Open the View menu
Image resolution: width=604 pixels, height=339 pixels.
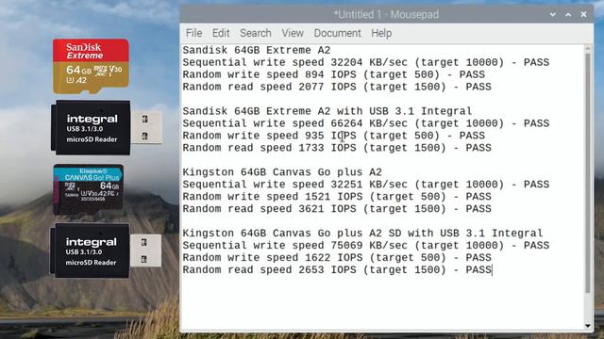(x=293, y=34)
